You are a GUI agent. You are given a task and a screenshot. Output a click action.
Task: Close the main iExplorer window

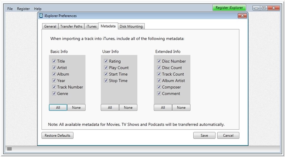274,8
